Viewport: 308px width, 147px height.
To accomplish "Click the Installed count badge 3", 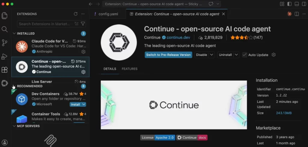I will click(83, 34).
